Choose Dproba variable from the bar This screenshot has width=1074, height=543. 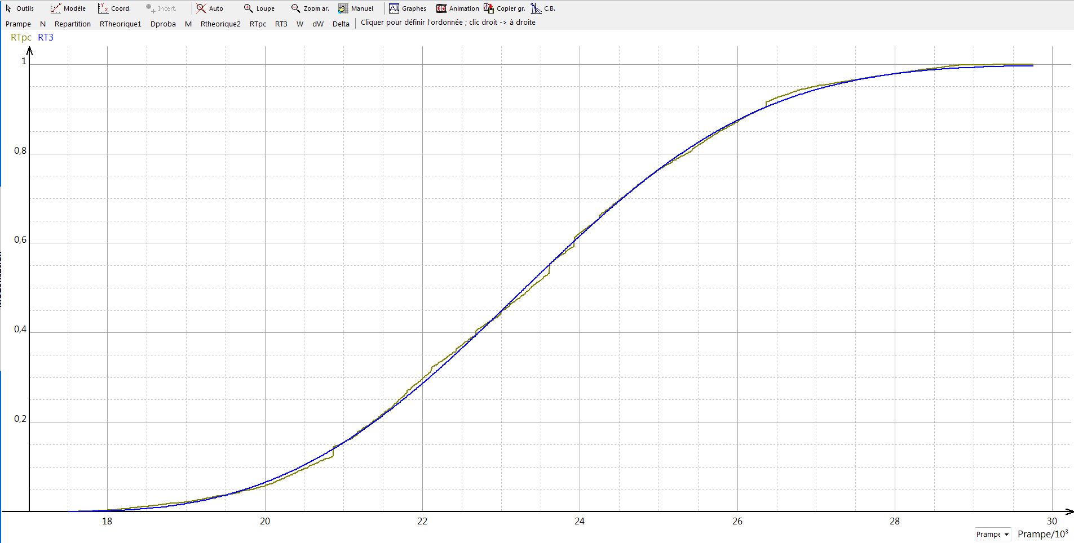pos(163,24)
